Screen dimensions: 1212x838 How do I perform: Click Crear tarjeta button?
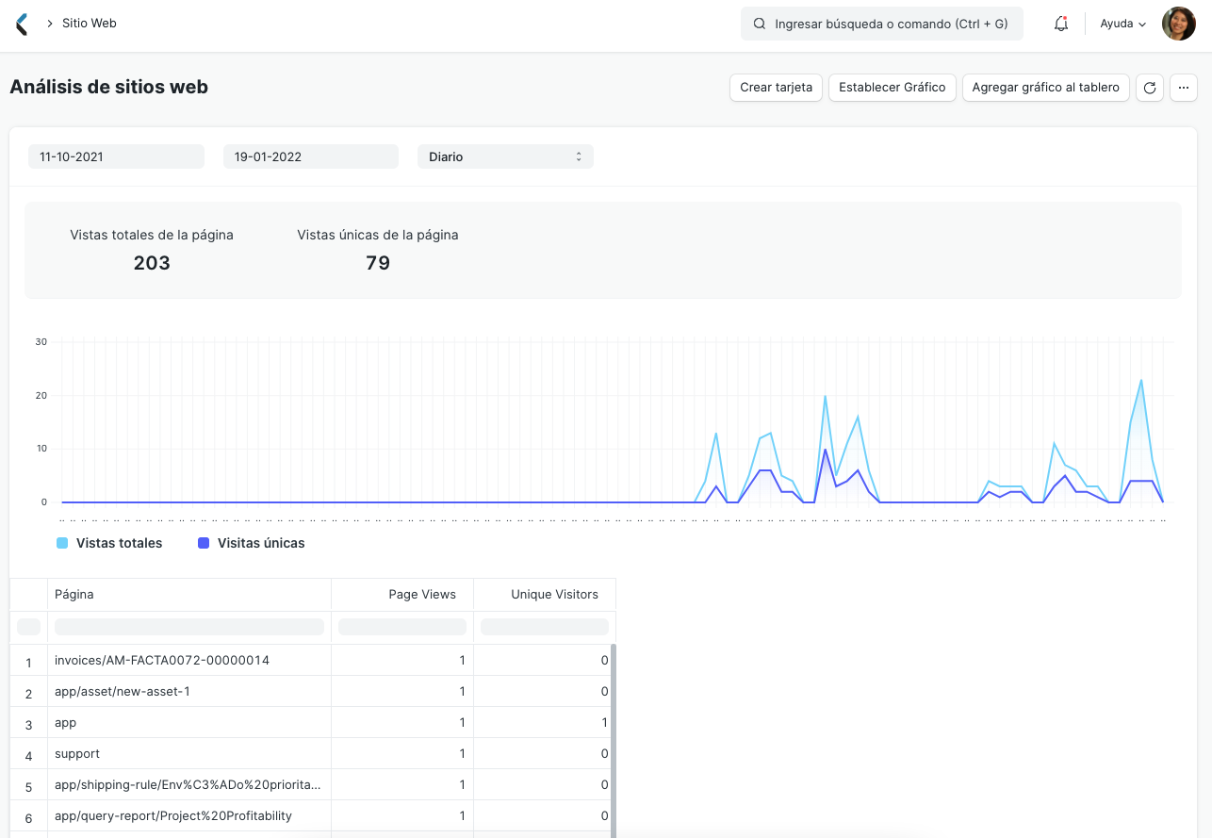coord(776,88)
